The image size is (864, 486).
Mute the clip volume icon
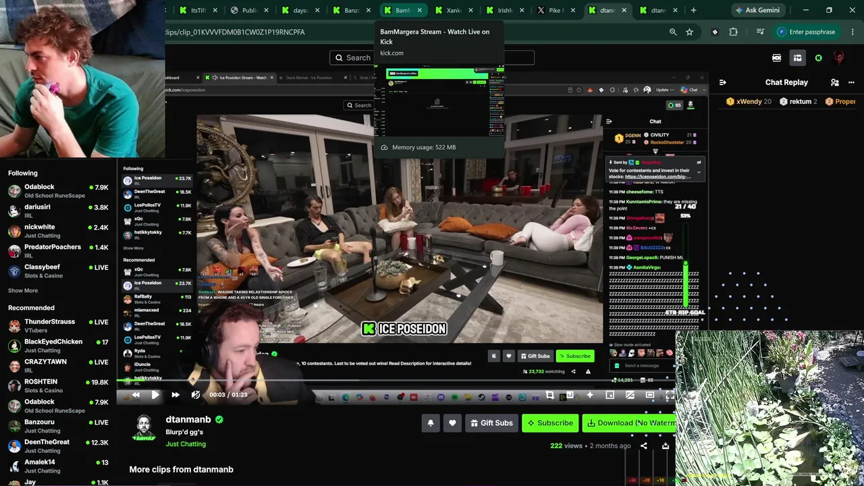196,395
